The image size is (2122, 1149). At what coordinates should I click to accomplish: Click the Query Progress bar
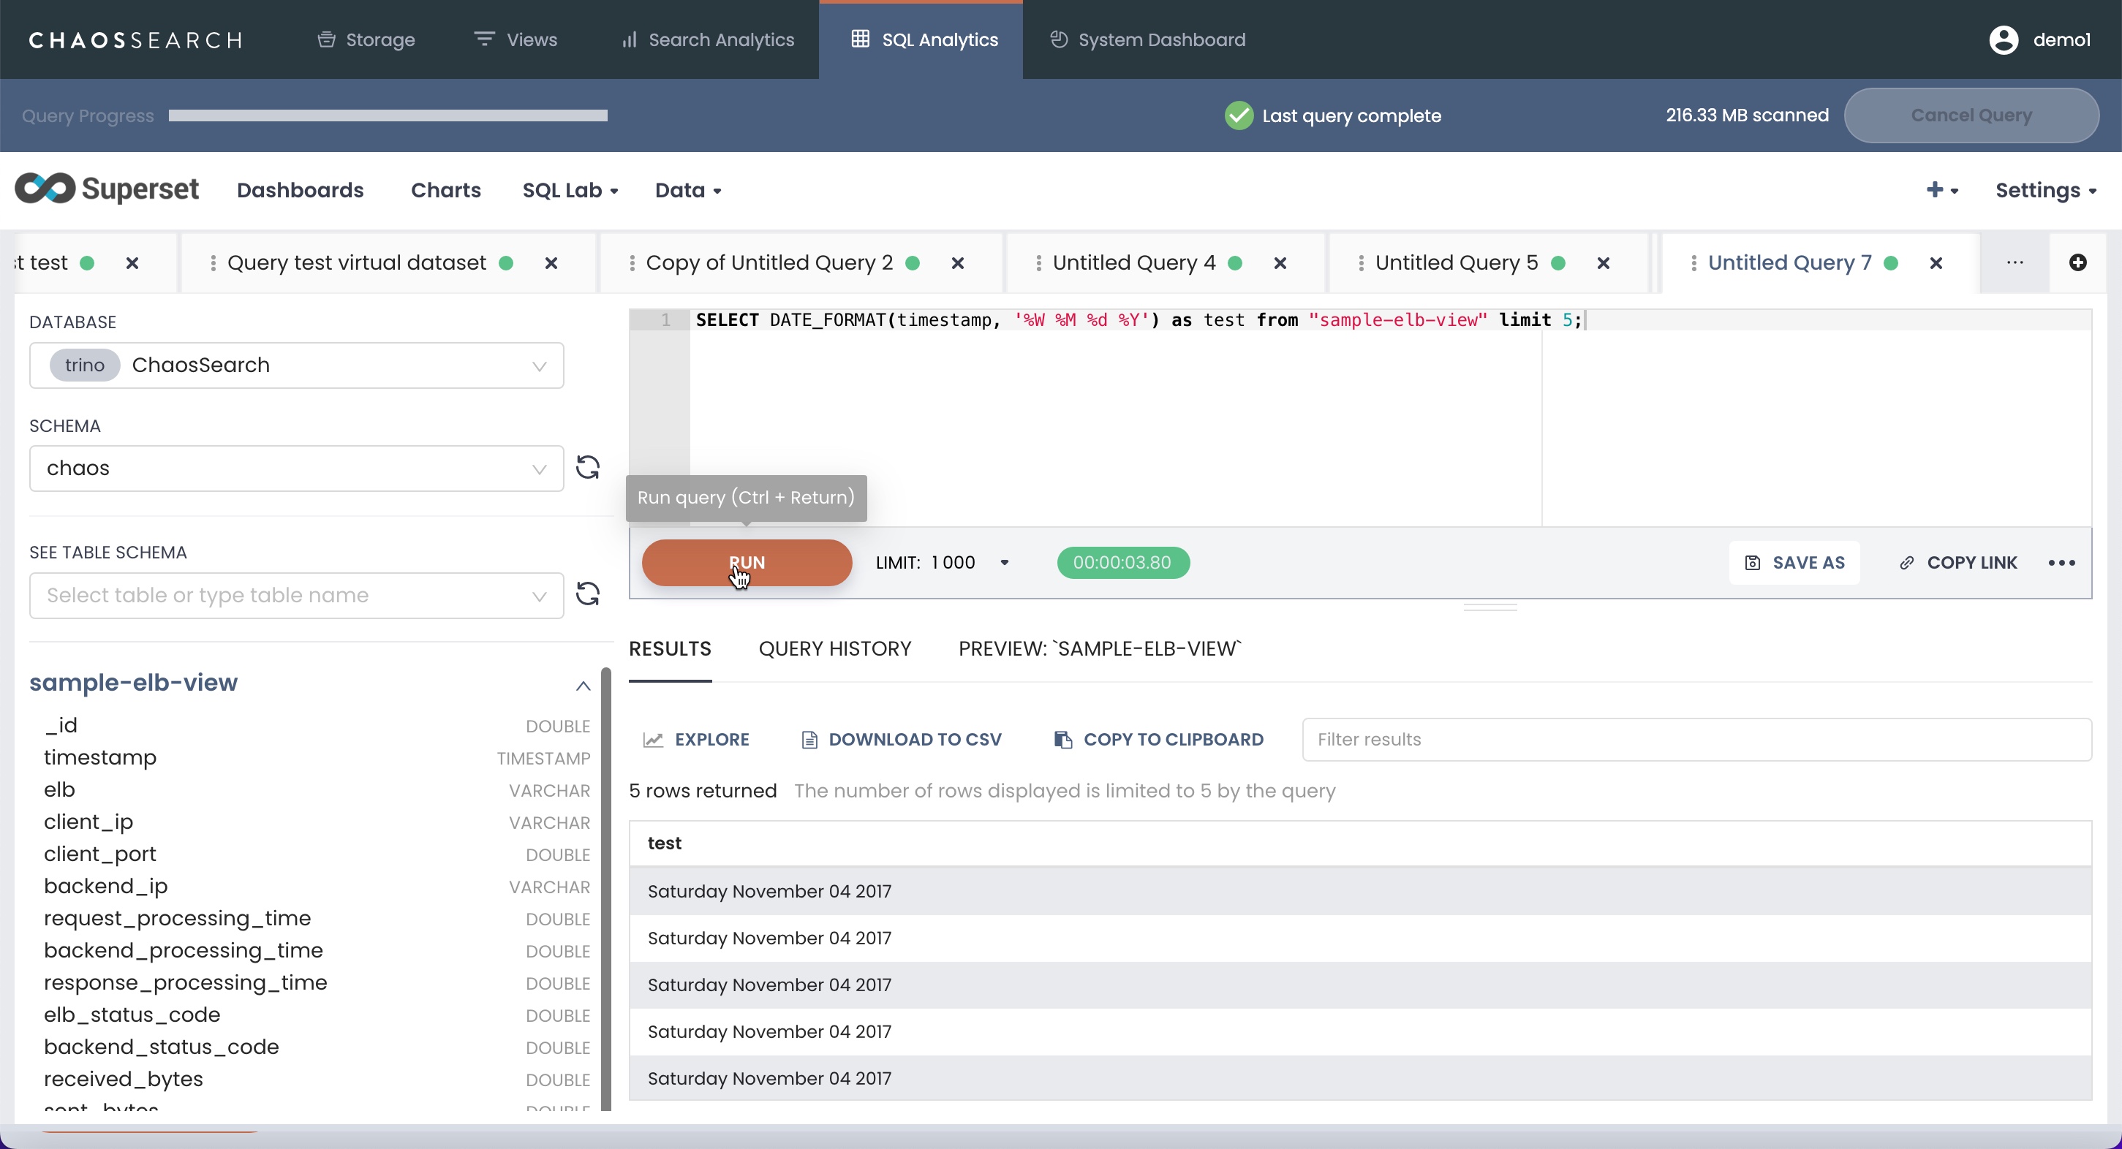[x=388, y=116]
